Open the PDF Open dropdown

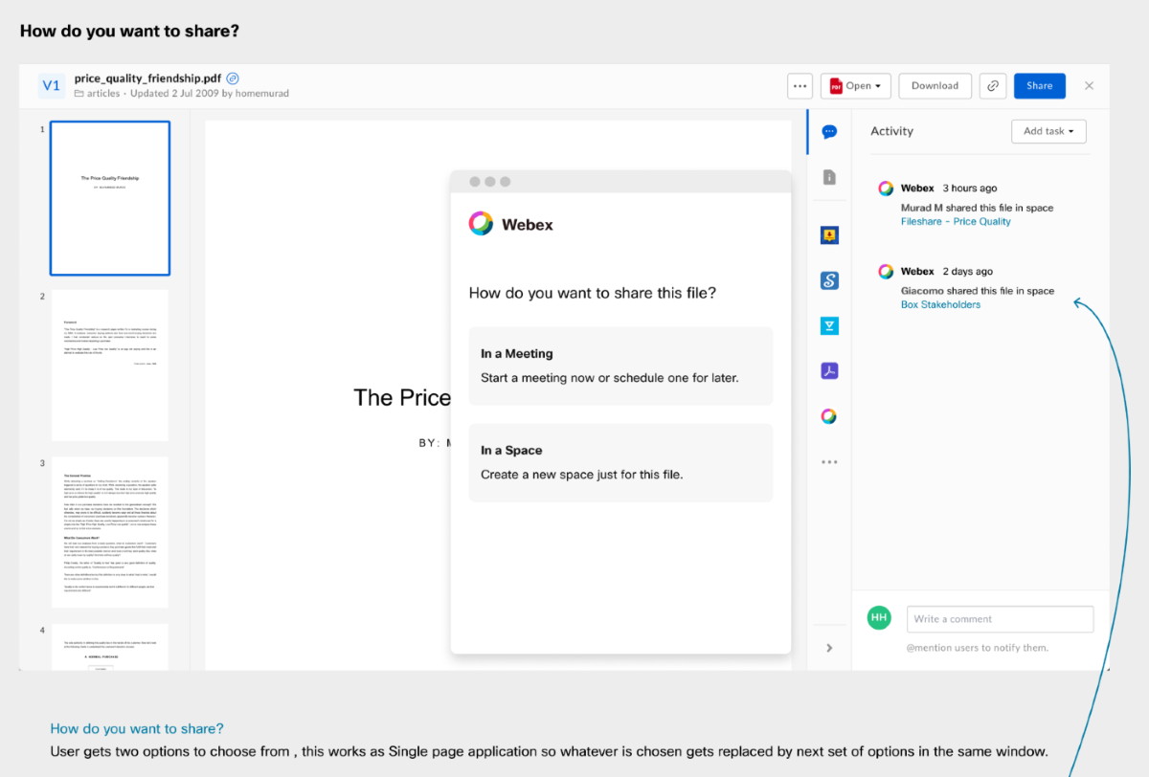click(x=856, y=86)
